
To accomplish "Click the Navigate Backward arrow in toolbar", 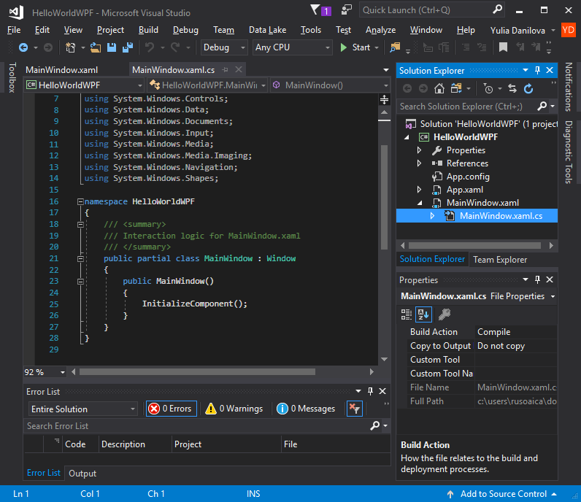I will (x=23, y=47).
